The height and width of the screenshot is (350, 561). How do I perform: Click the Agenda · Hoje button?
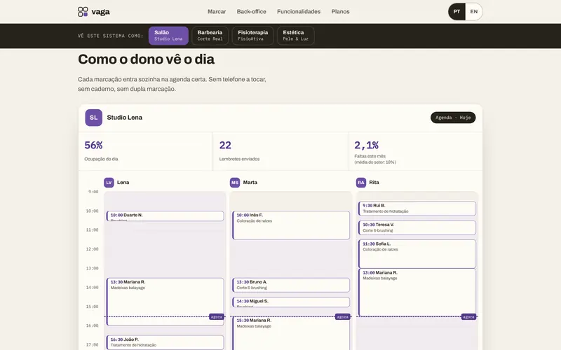(x=453, y=118)
